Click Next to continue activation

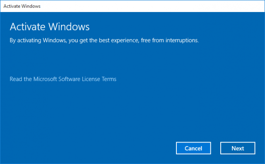[x=238, y=148]
